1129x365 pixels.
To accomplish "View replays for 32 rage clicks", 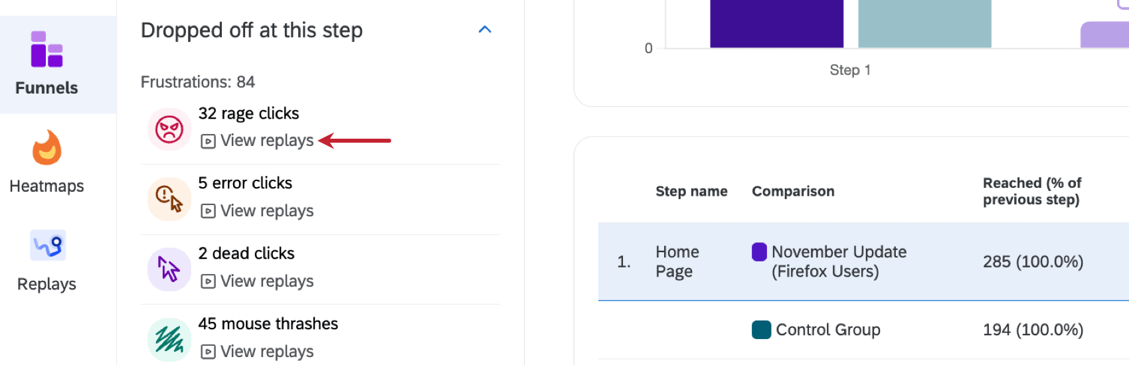I will click(x=267, y=141).
